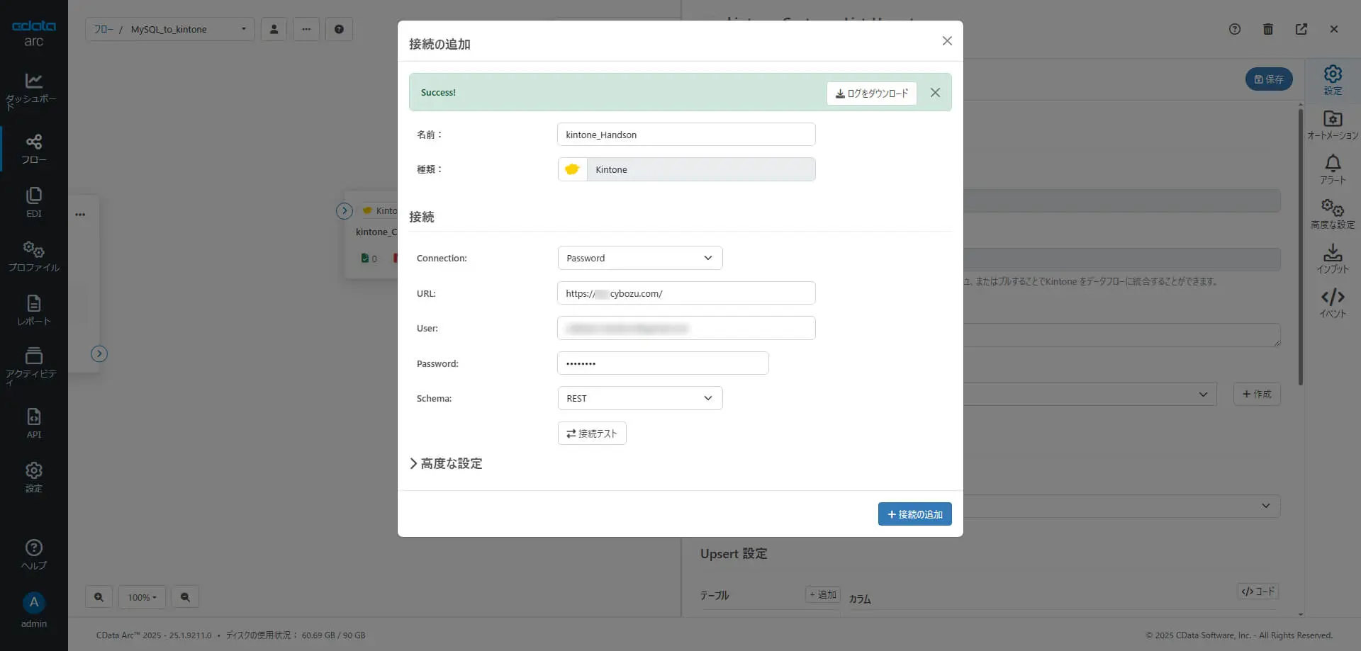Click the User input field

[x=686, y=328]
